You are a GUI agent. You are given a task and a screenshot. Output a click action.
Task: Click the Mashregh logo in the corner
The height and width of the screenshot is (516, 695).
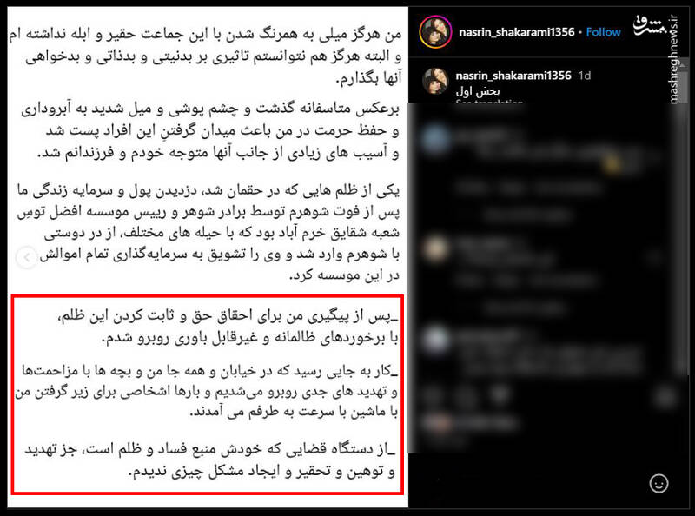650,26
